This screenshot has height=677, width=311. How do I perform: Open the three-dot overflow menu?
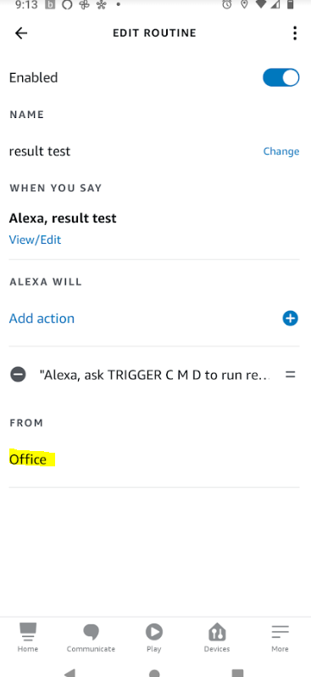[x=295, y=33]
